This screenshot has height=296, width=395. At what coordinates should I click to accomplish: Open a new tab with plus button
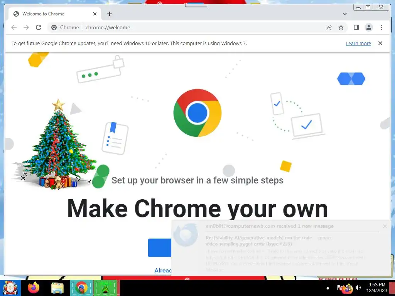pos(109,14)
